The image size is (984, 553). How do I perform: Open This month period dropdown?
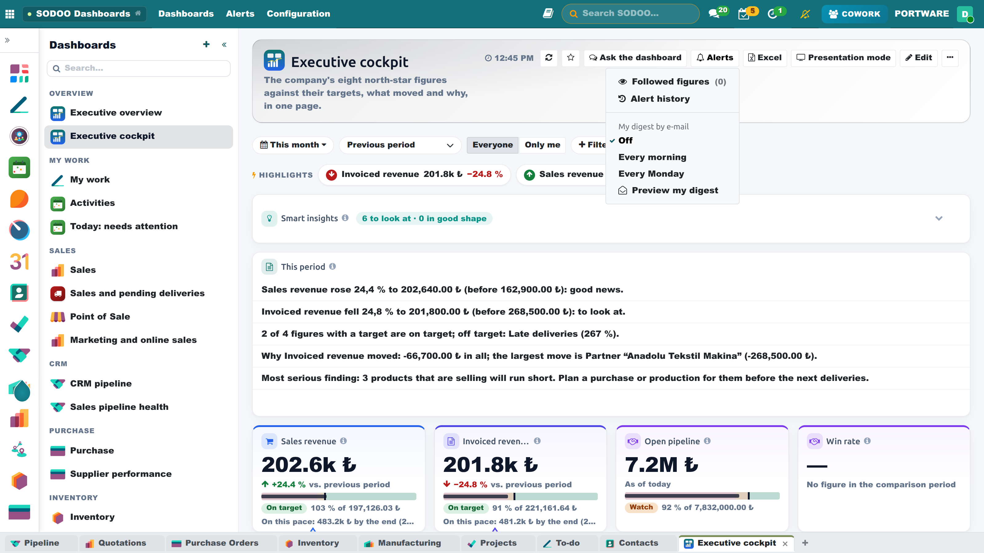pyautogui.click(x=293, y=145)
